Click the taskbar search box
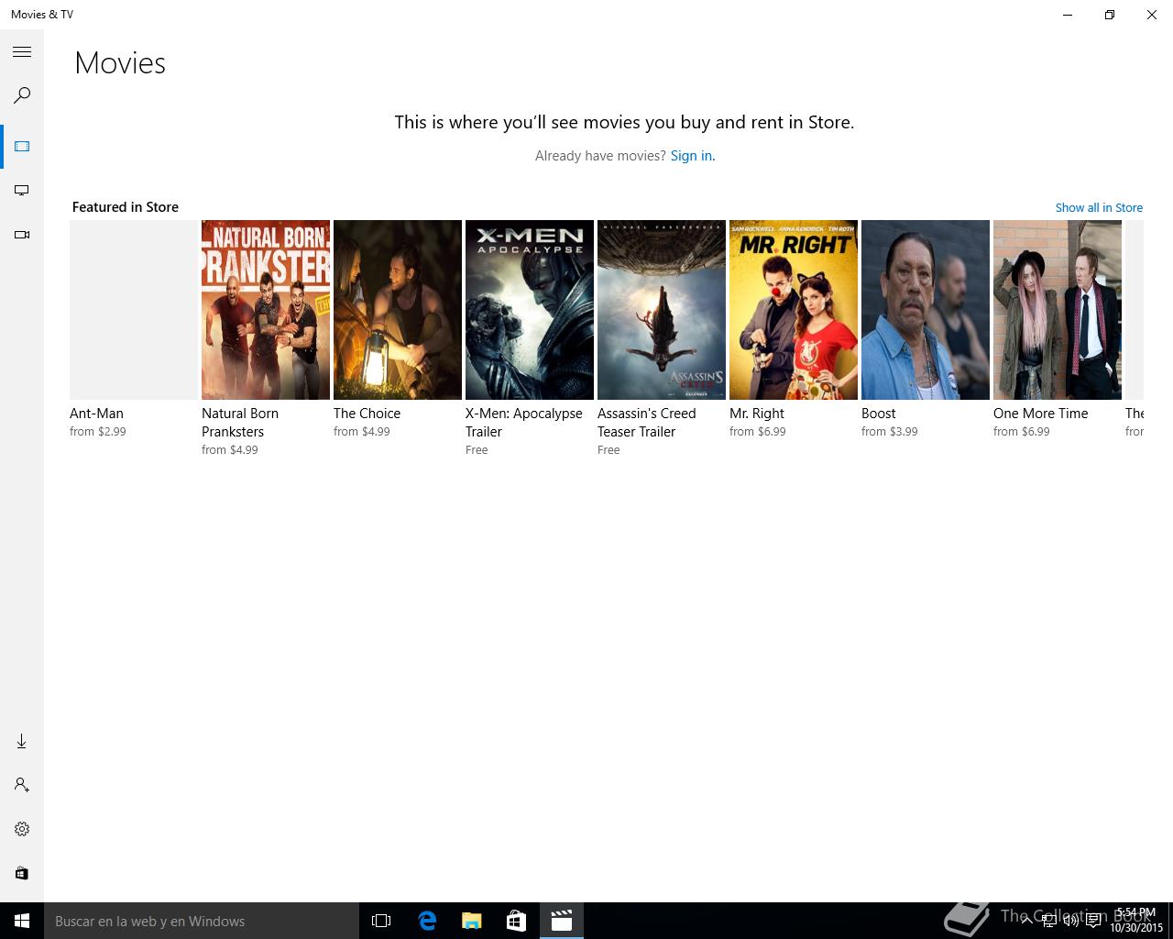 point(202,921)
